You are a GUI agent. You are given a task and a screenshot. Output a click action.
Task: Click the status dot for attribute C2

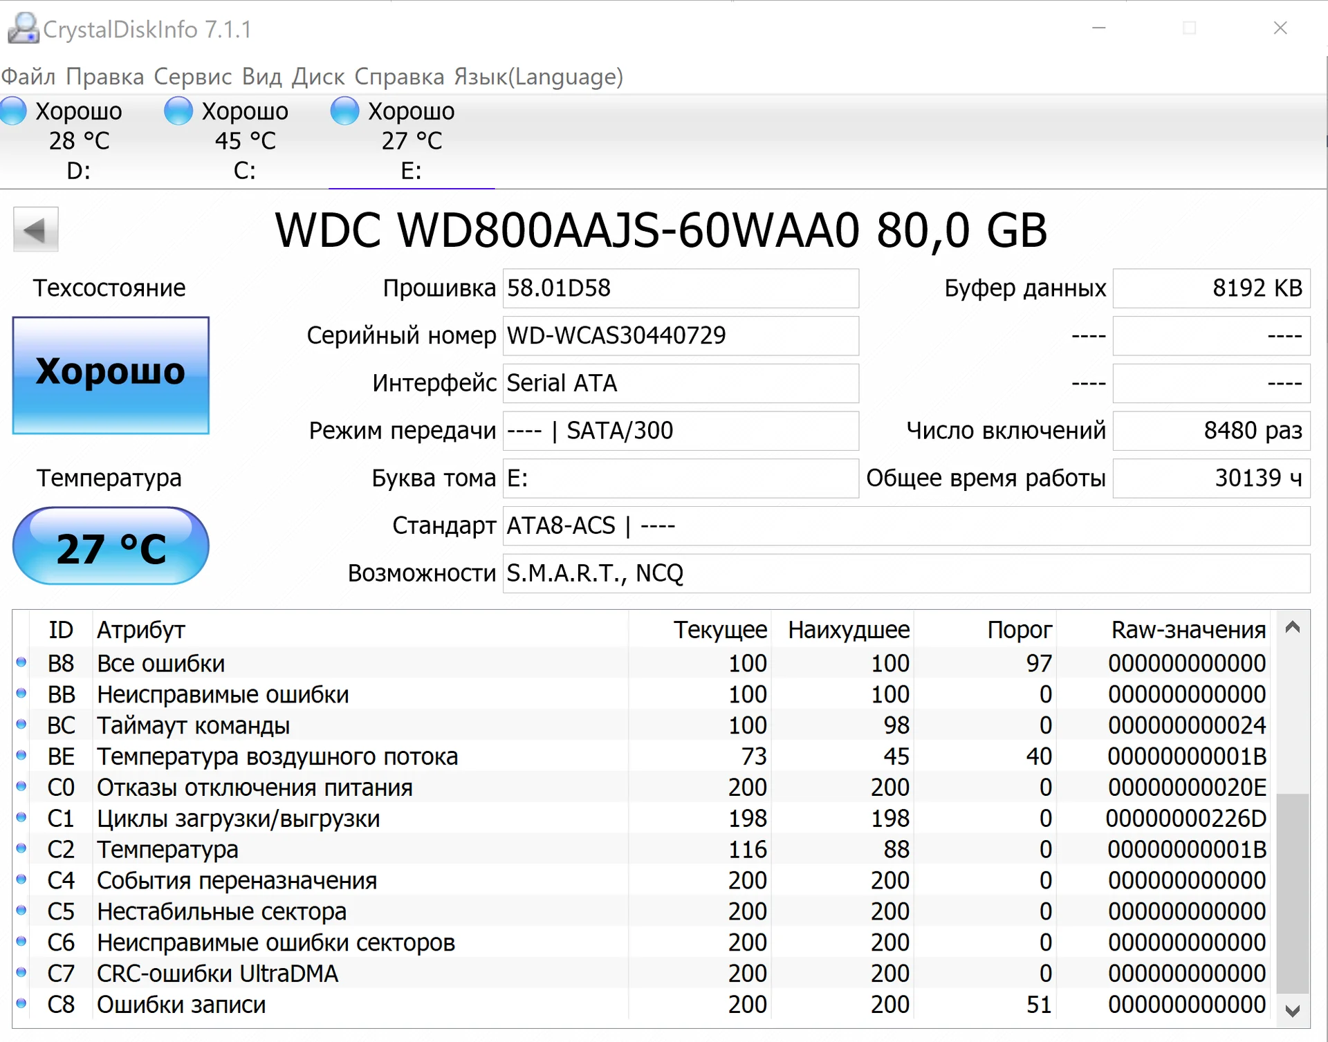(x=21, y=848)
